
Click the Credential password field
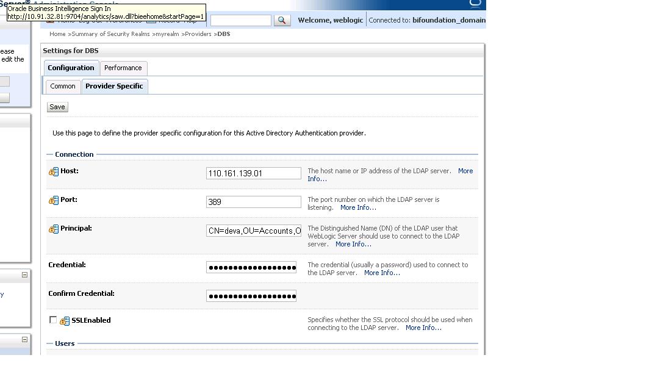coord(251,268)
